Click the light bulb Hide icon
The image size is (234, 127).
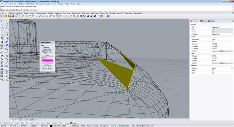click(74, 16)
